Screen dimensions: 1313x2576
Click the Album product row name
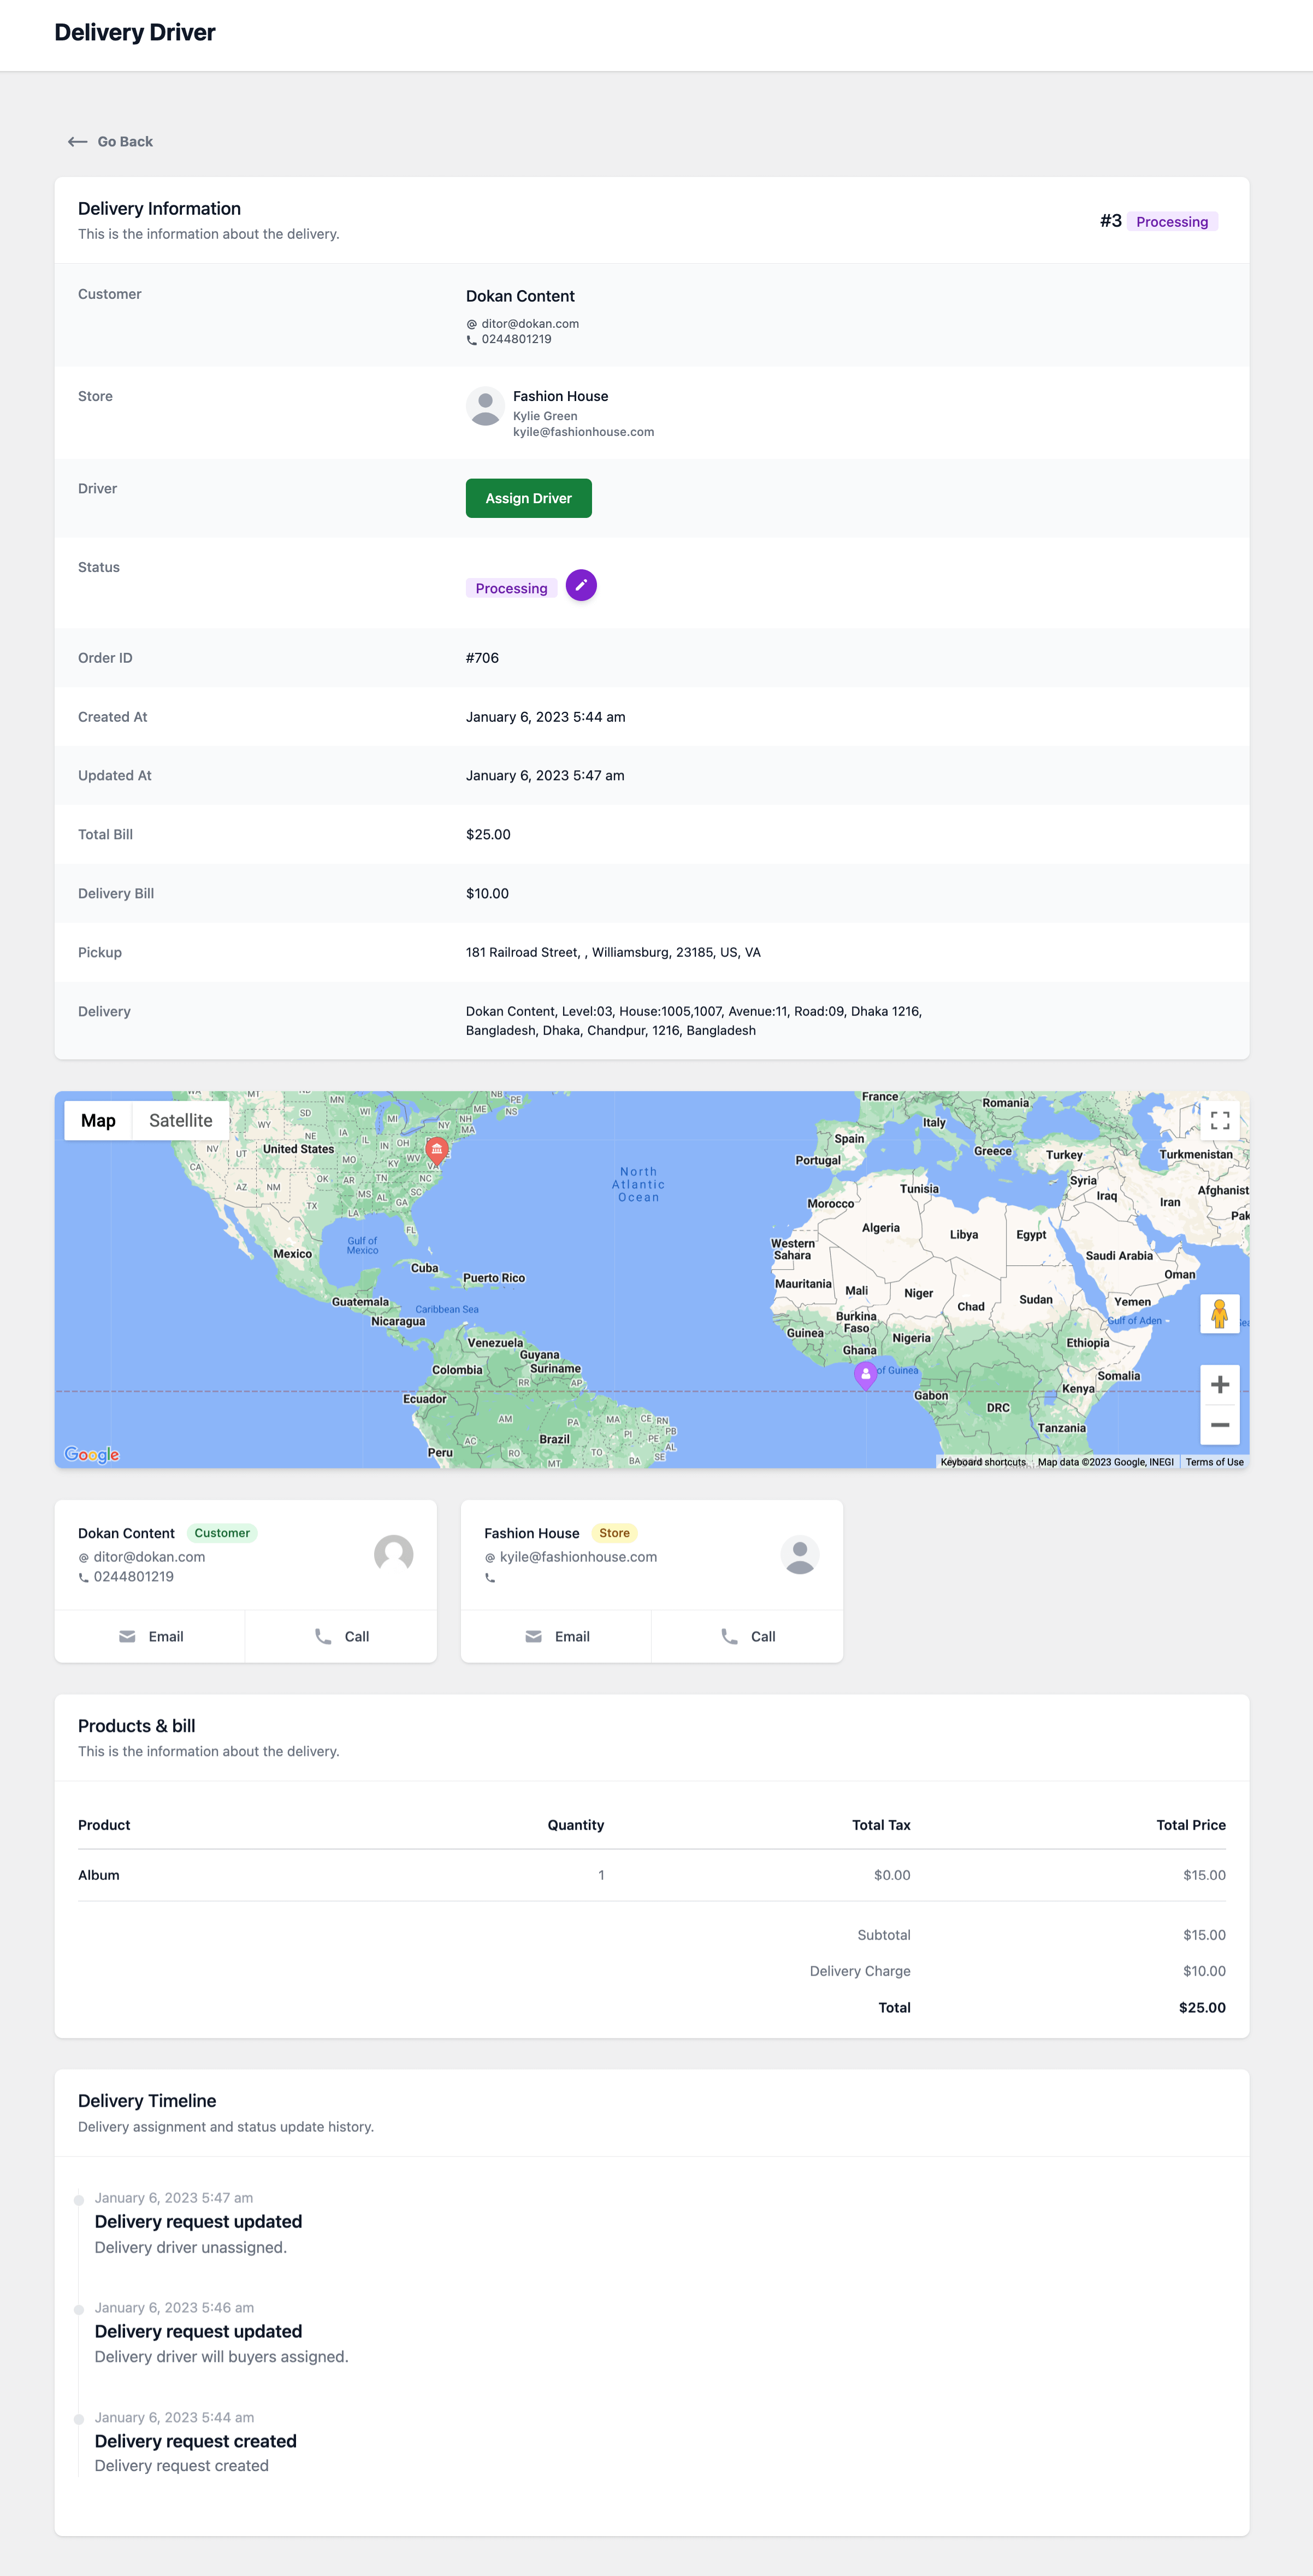(x=99, y=1875)
